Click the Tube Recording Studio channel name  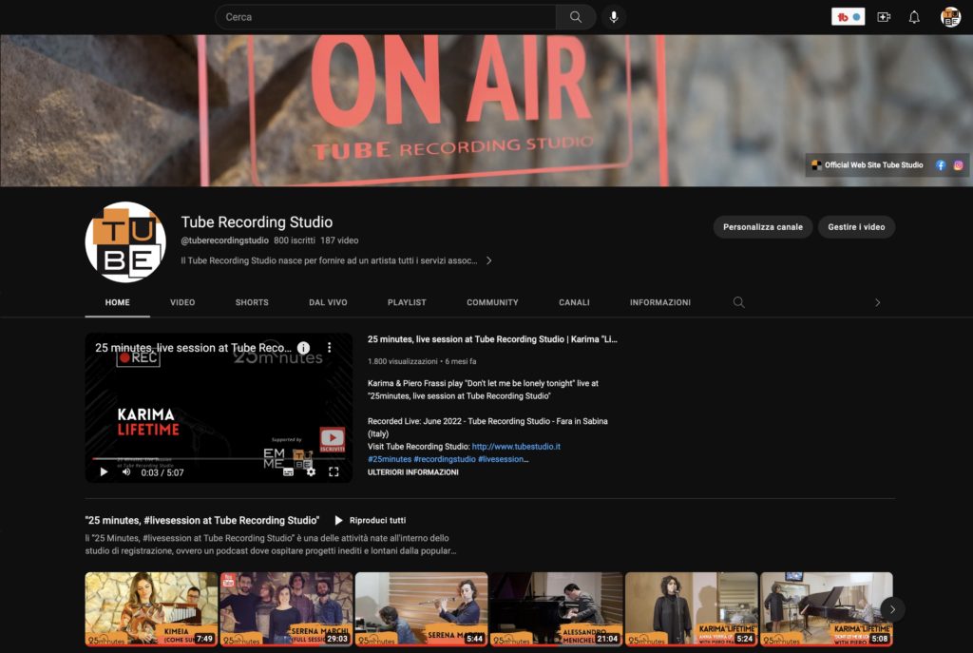point(257,222)
